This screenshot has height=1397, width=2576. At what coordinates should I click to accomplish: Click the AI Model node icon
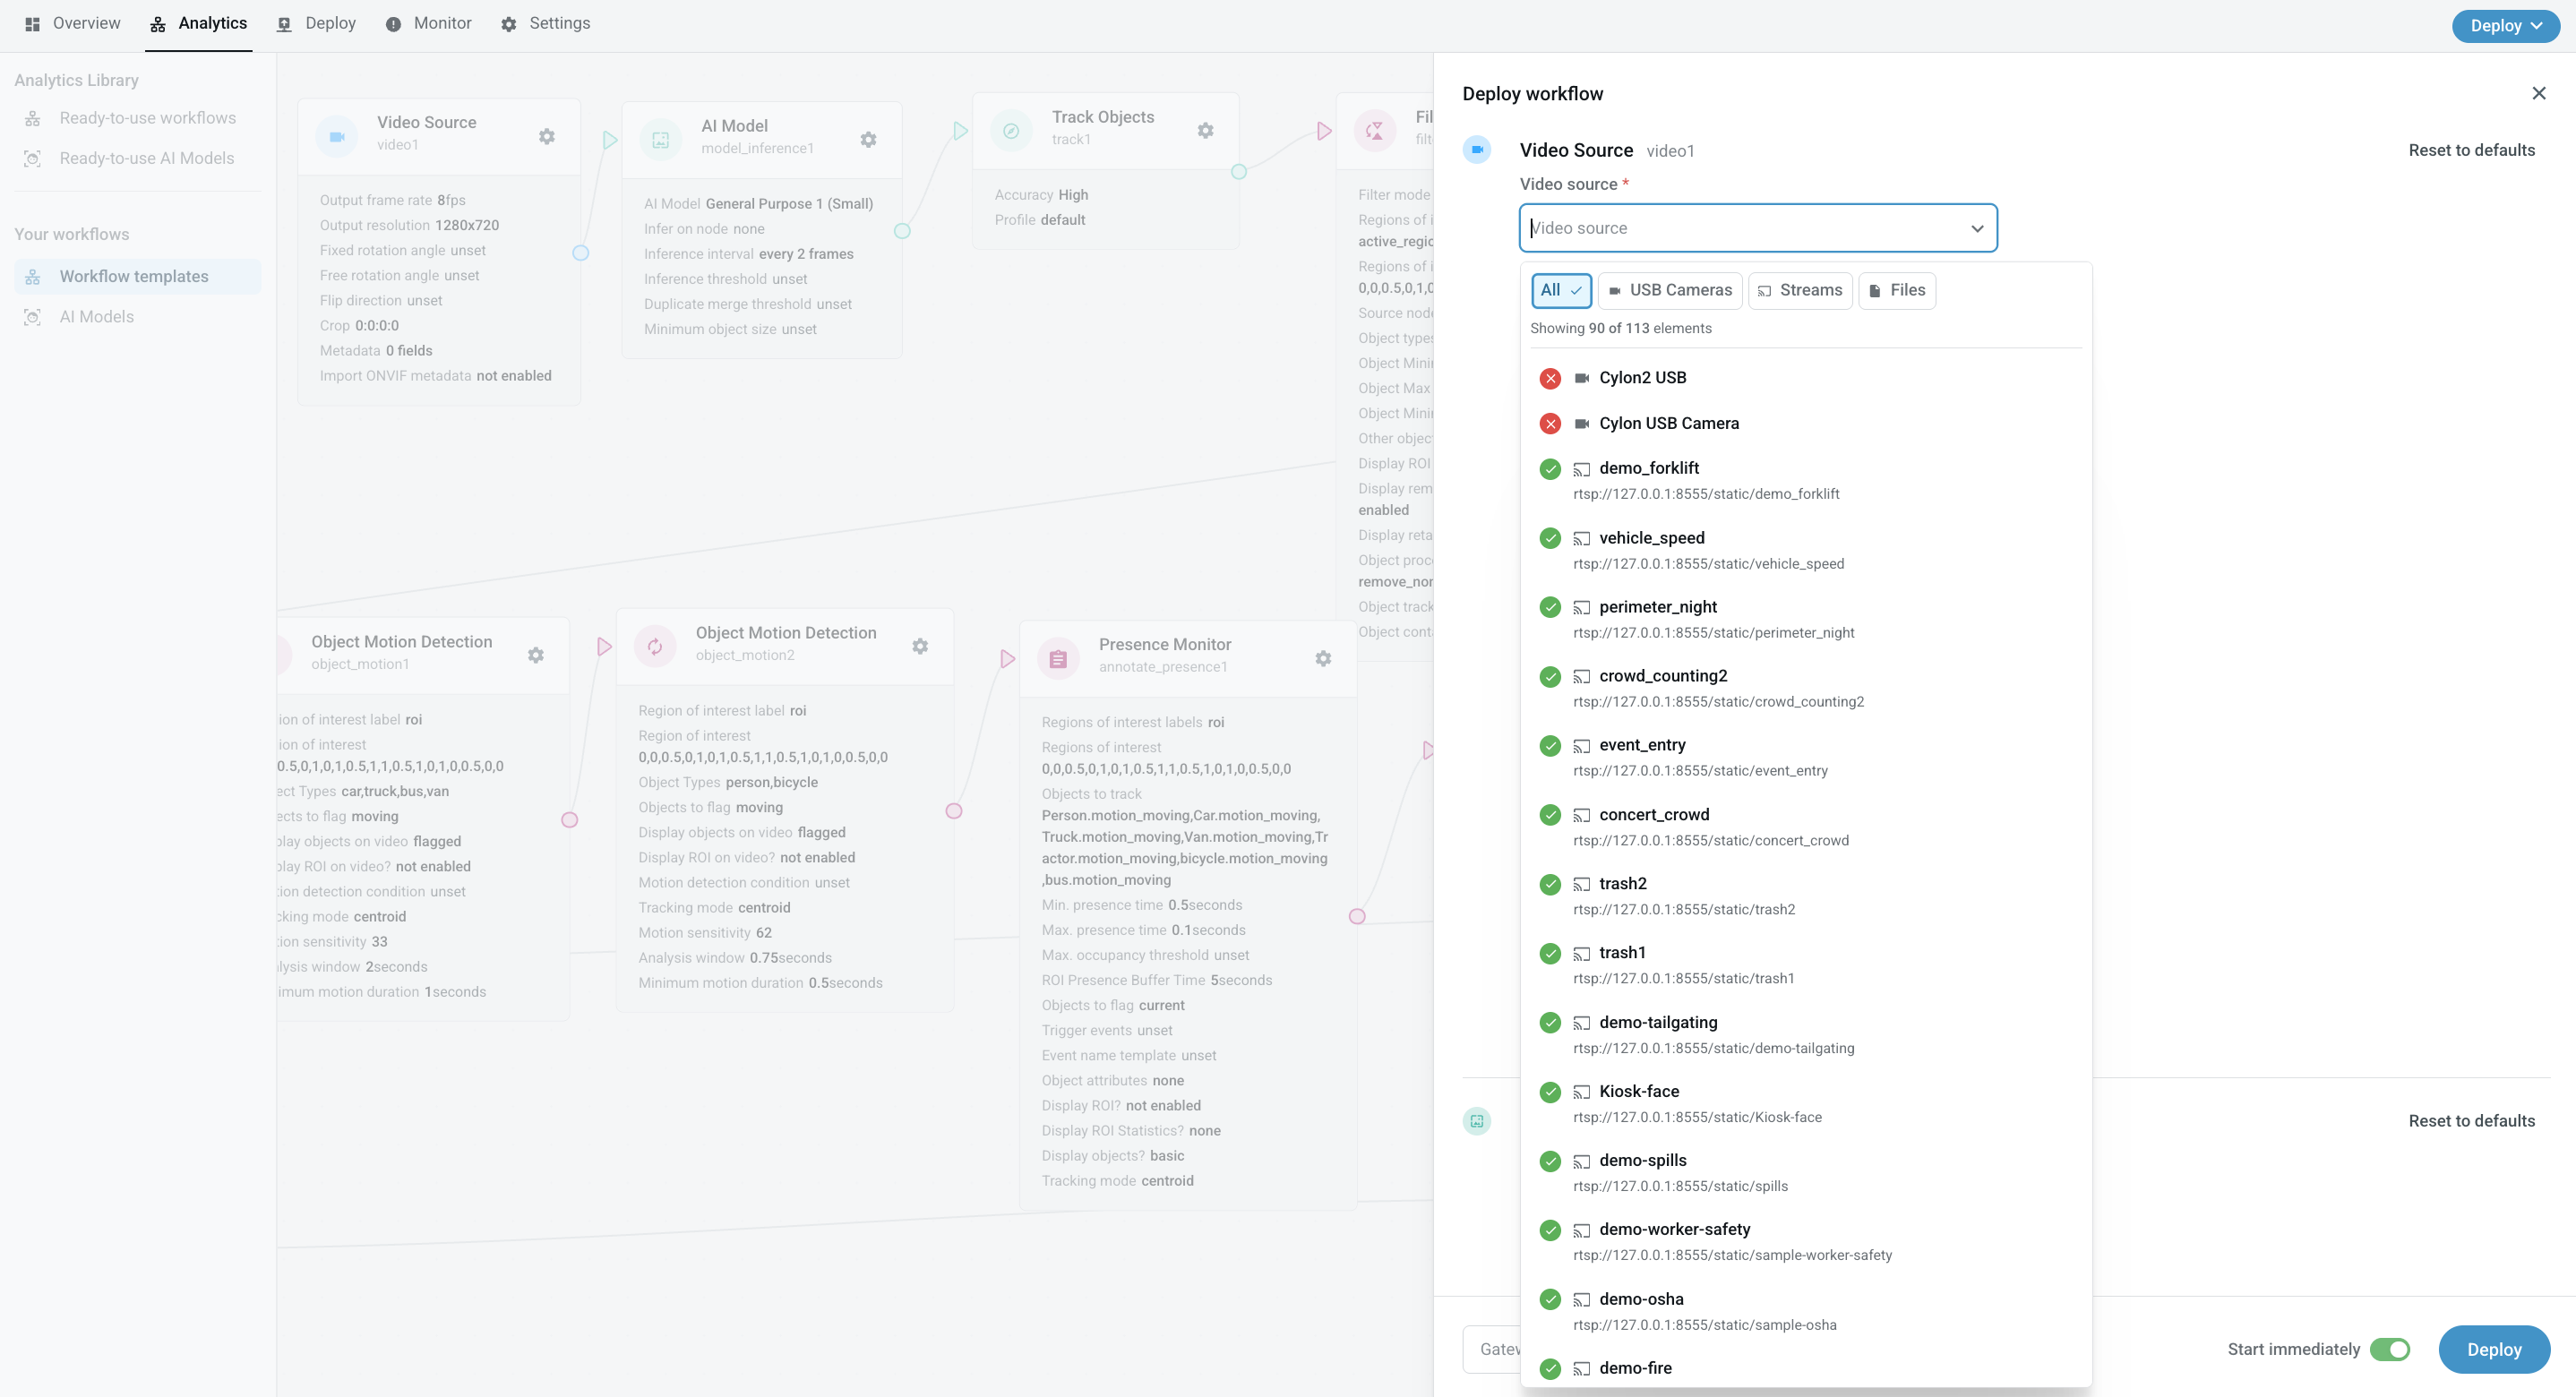tap(660, 140)
